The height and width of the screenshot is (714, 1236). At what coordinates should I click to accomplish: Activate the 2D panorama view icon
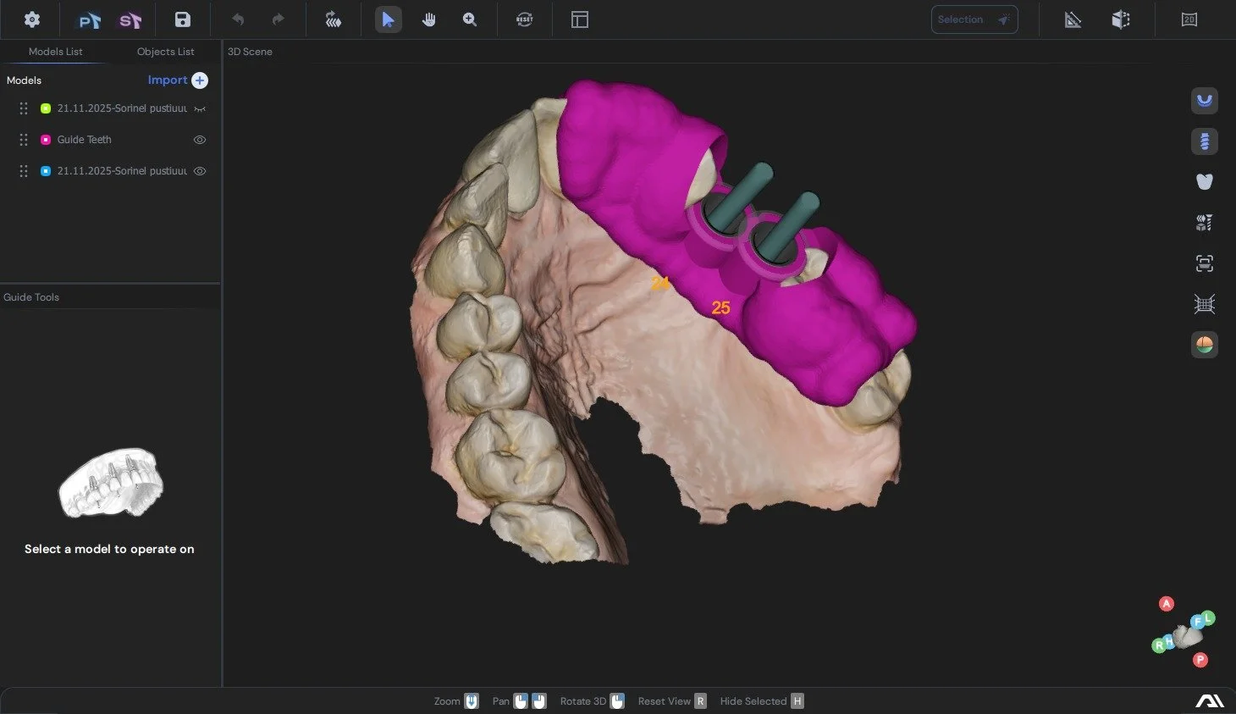[x=1189, y=19]
